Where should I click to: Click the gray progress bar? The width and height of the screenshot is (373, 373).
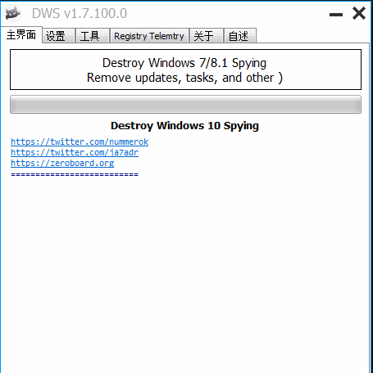tap(185, 105)
